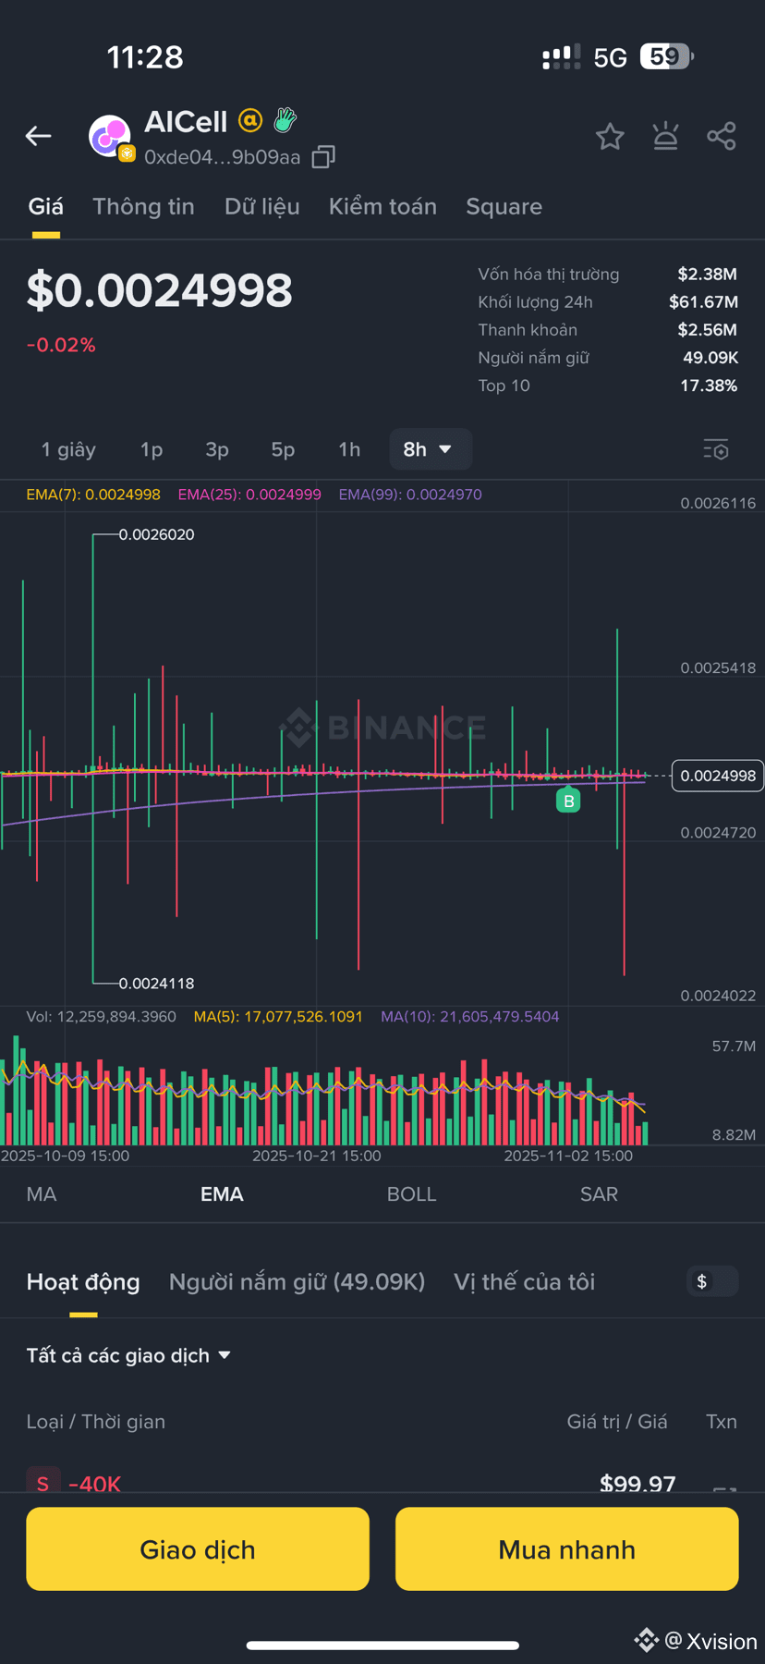765x1664 pixels.
Task: Open the price alert siren icon
Action: click(665, 137)
